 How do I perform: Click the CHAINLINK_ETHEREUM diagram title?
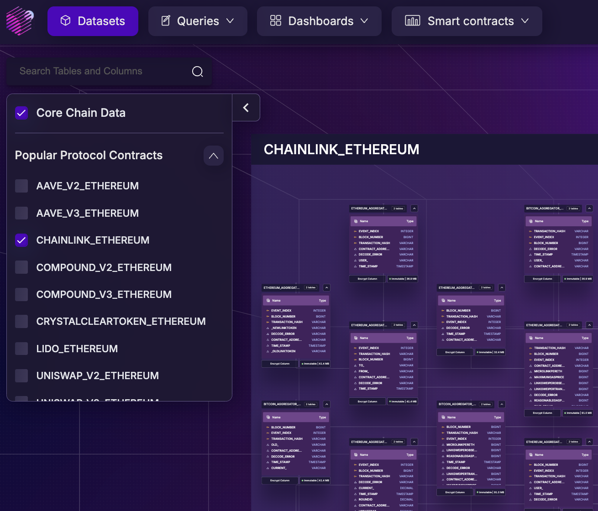tap(341, 150)
